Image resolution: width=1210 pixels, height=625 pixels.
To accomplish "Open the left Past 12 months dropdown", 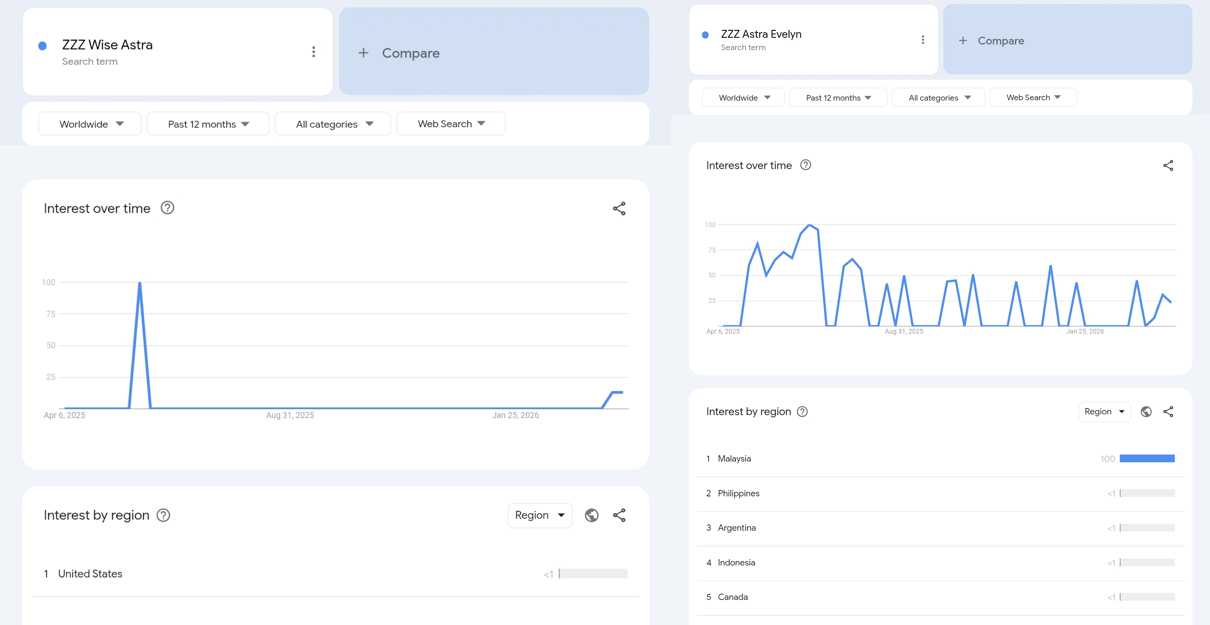I will tap(208, 124).
